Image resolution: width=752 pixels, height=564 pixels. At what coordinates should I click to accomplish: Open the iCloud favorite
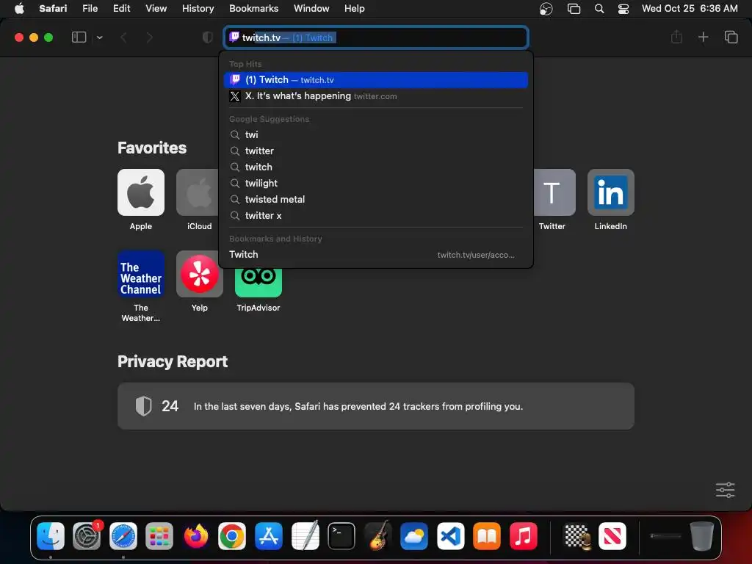pos(199,192)
